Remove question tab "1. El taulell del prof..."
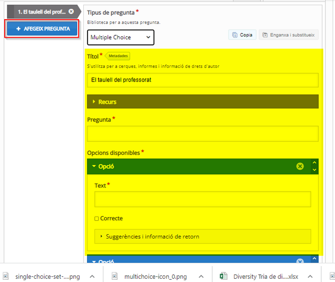This screenshot has width=335, height=282. 71,11
